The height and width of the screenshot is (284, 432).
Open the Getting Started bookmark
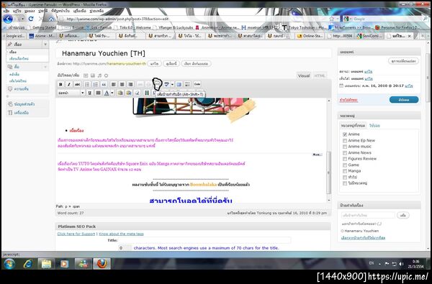click(x=42, y=27)
